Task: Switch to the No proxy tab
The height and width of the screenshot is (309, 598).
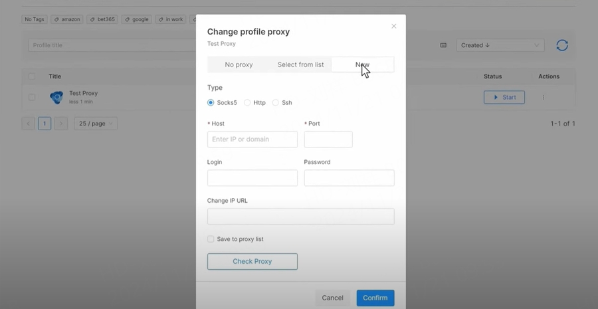Action: 239,64
